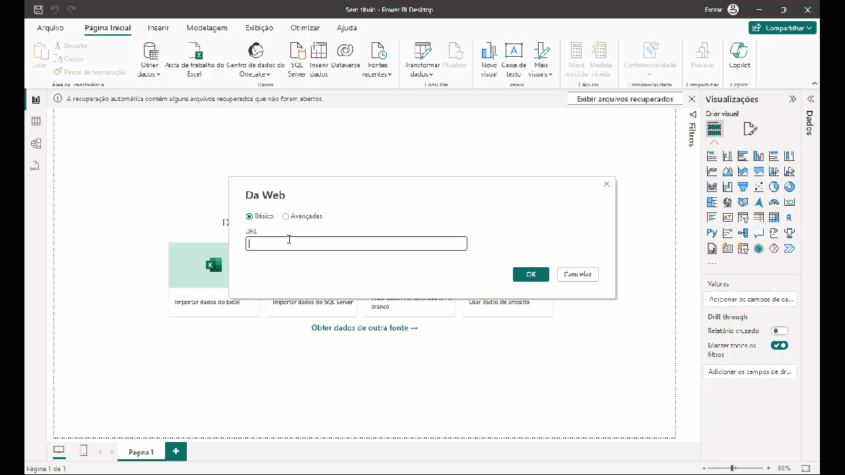The width and height of the screenshot is (845, 475).
Task: Select the Stacked bar chart visual
Action: [712, 156]
